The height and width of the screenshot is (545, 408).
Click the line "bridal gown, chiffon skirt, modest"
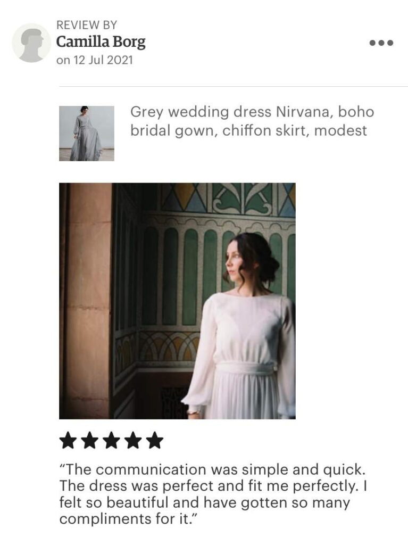248,131
